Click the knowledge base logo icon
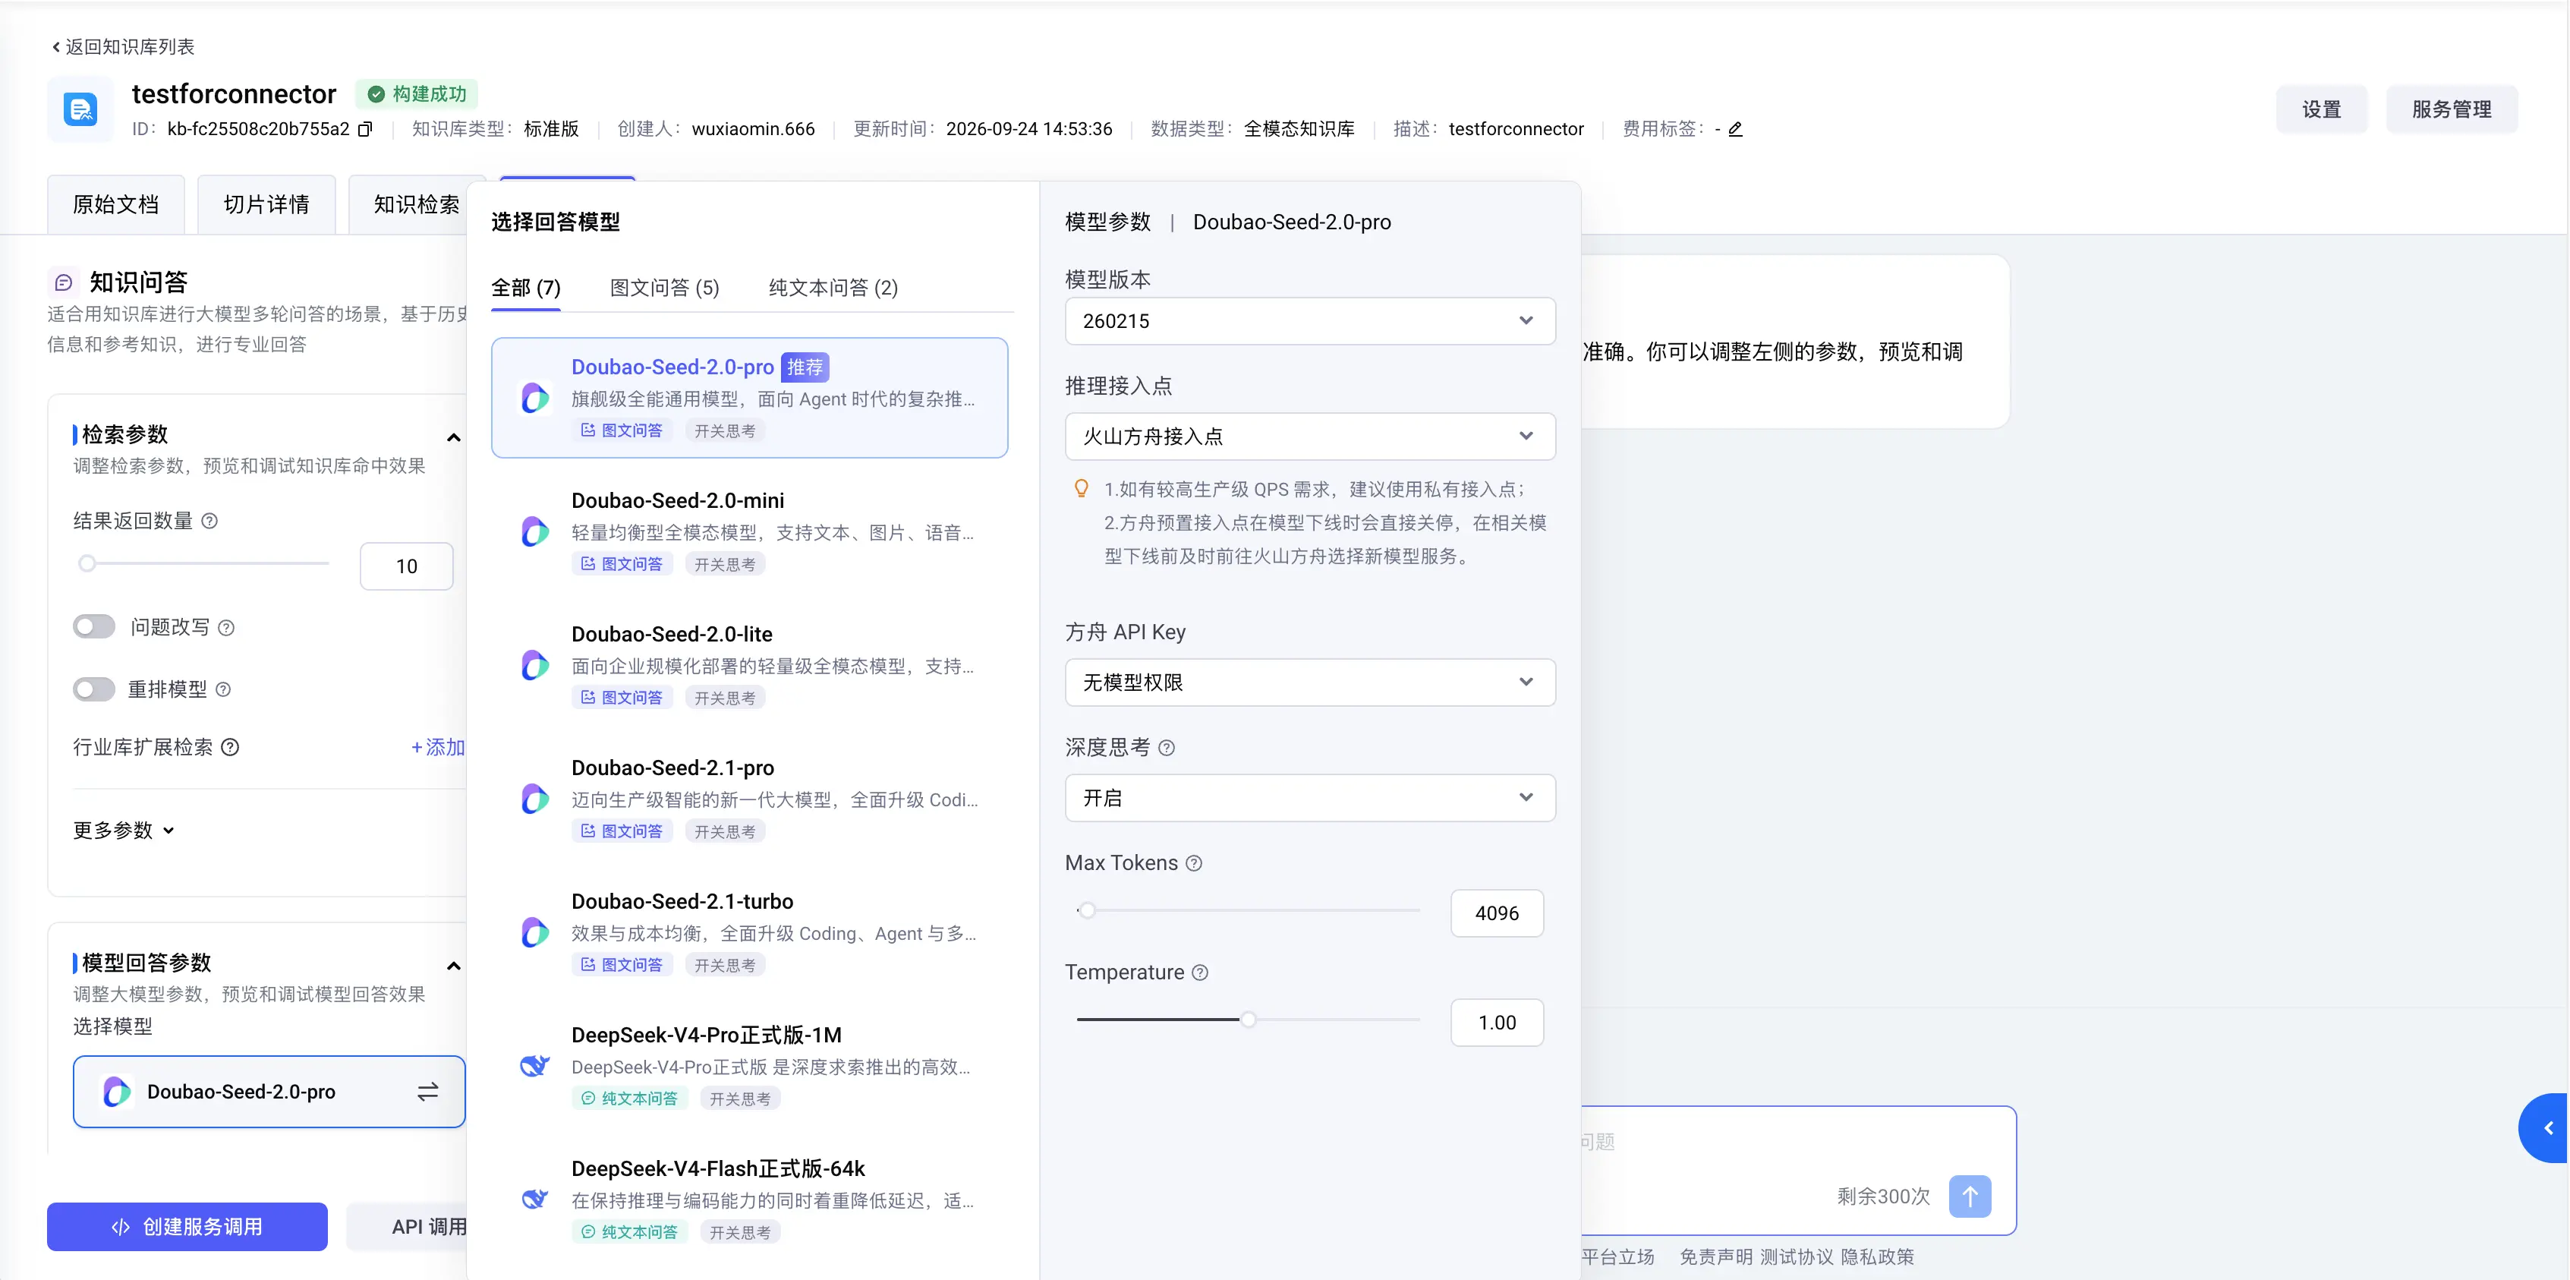 pos(80,109)
